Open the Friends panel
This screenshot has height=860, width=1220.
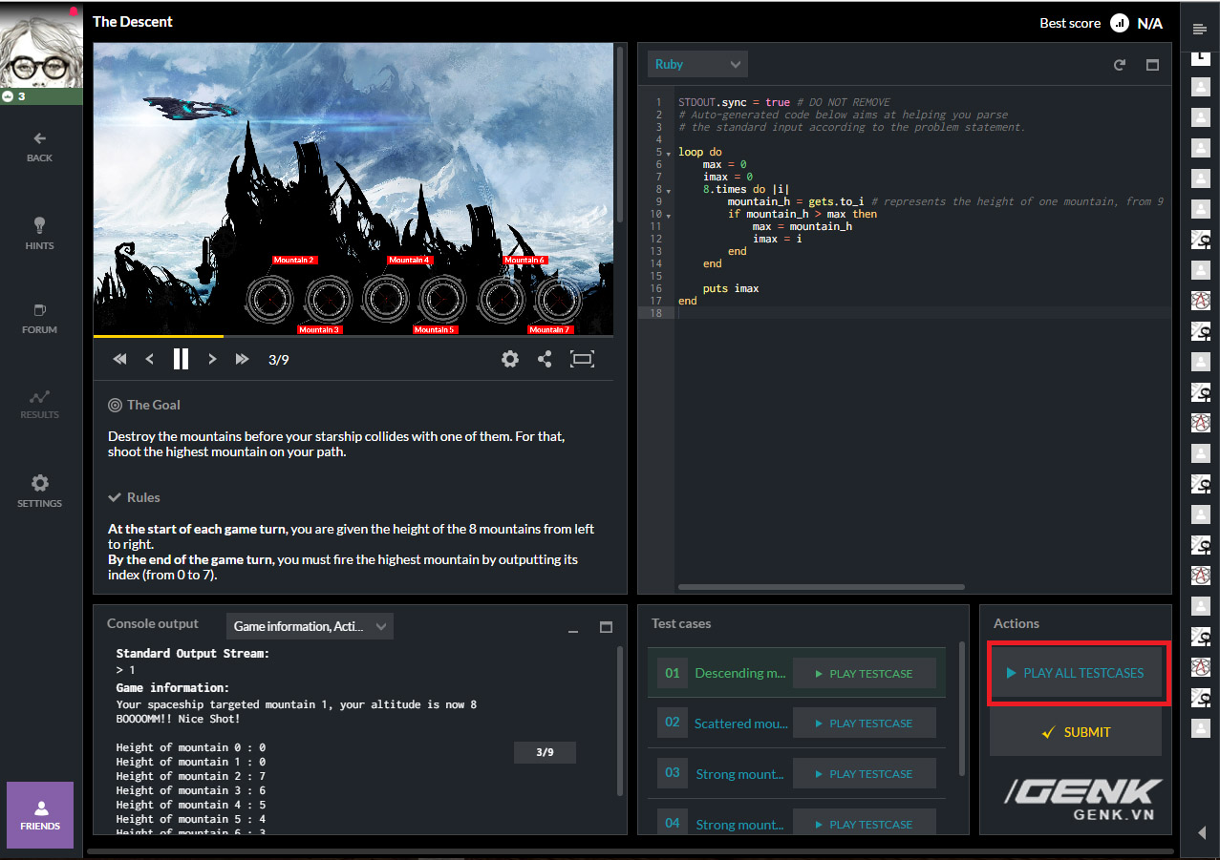pyautogui.click(x=40, y=814)
